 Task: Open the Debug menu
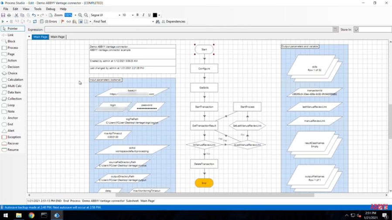point(51,9)
